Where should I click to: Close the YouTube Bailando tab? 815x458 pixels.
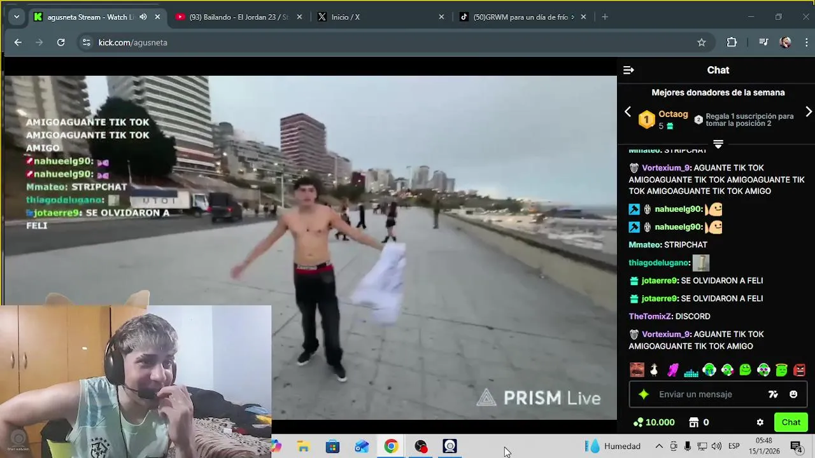pos(299,17)
